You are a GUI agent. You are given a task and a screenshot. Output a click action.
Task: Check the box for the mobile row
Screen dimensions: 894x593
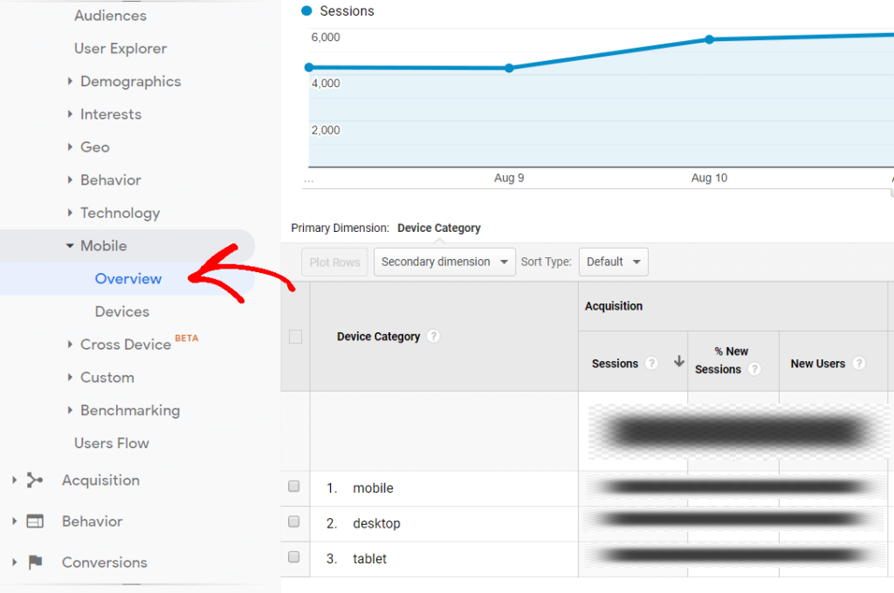[293, 486]
